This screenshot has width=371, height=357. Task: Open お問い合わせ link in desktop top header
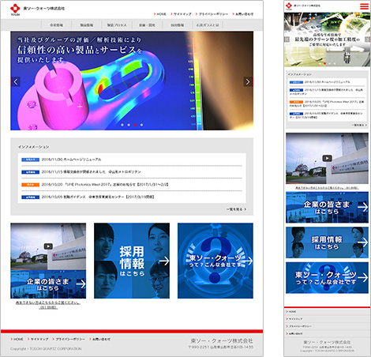[243, 14]
